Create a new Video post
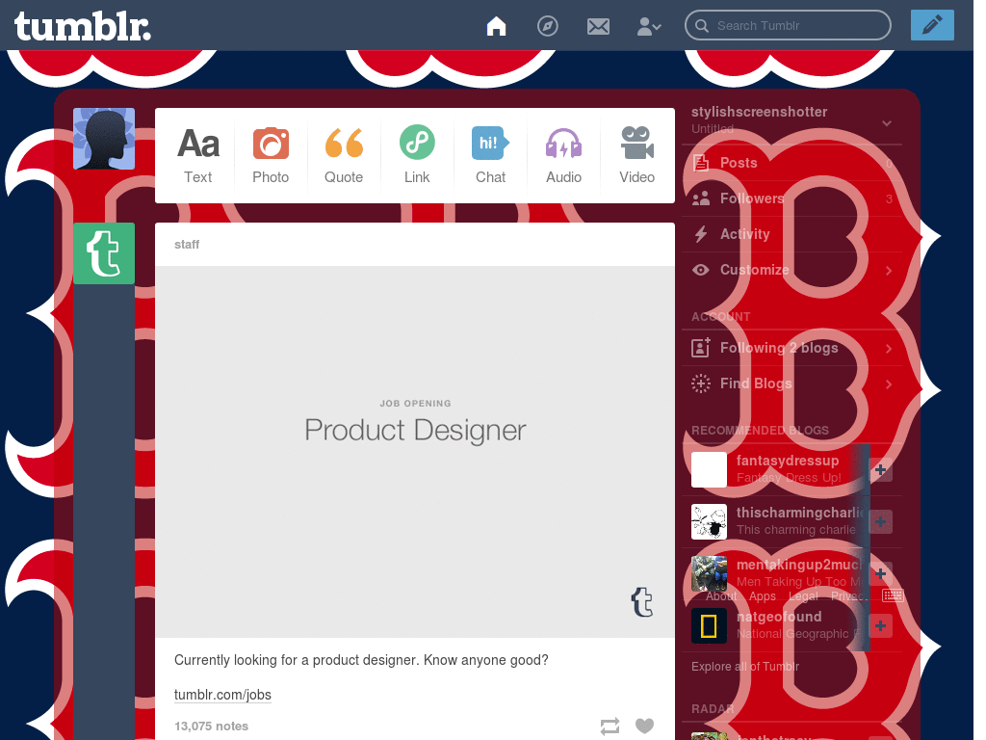The width and height of the screenshot is (986, 740). tap(637, 155)
